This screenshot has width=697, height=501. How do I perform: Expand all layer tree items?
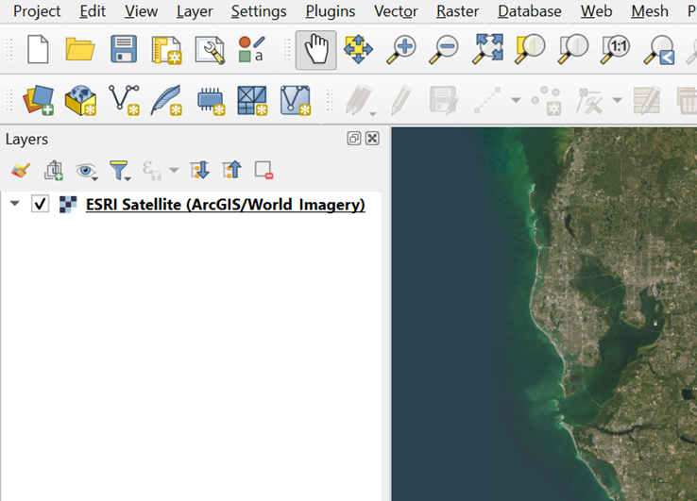coord(199,171)
